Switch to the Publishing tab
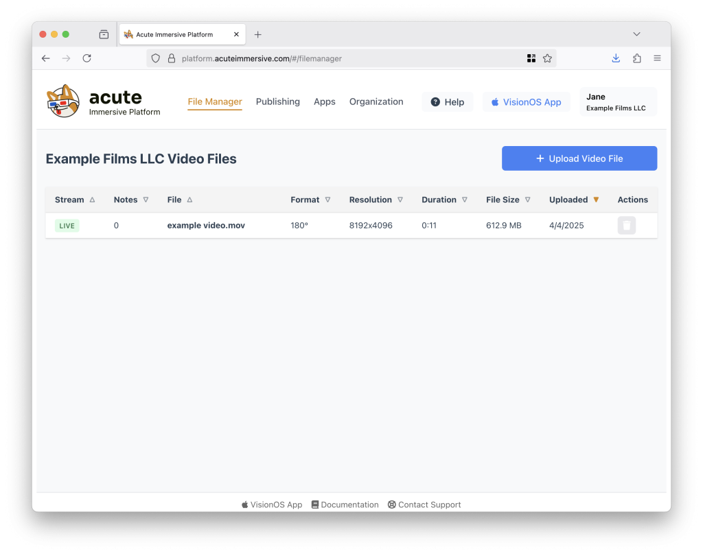Image resolution: width=703 pixels, height=554 pixels. coord(278,101)
